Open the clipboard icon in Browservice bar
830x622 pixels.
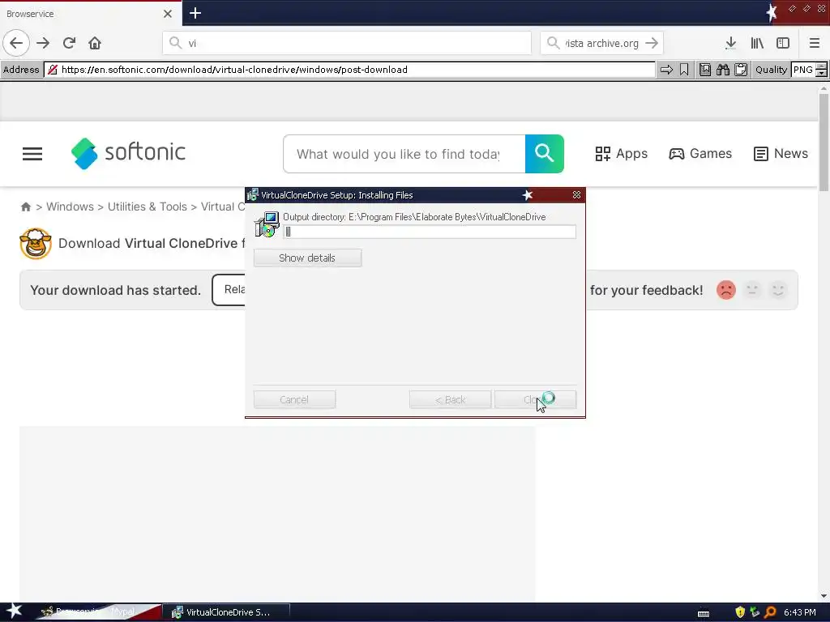[x=741, y=70]
